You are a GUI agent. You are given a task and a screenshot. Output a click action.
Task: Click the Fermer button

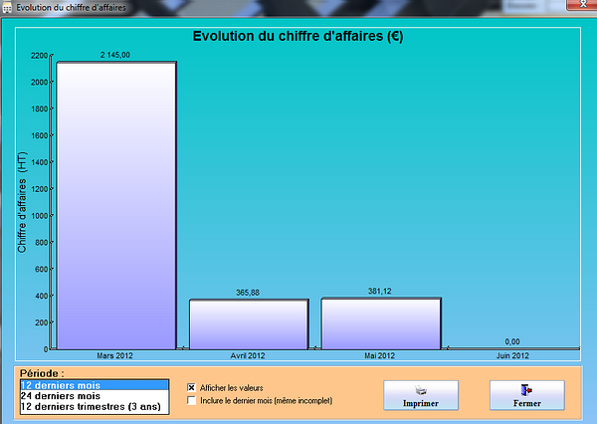click(527, 395)
